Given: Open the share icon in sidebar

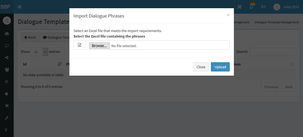Looking at the screenshot, I should coord(7,58).
